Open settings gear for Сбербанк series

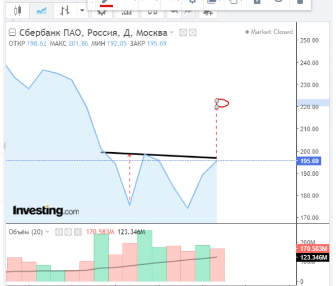[x=193, y=33]
